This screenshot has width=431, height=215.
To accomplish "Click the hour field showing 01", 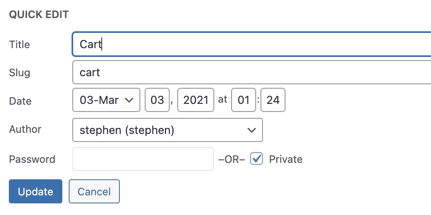I will tap(244, 100).
